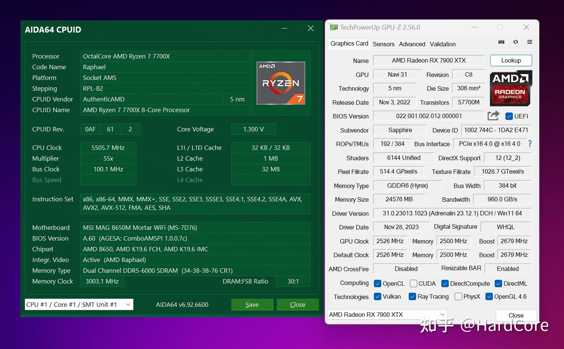Click the GPU-Z title bar app icon
Viewport: 564px width, 349px height.
(x=334, y=27)
